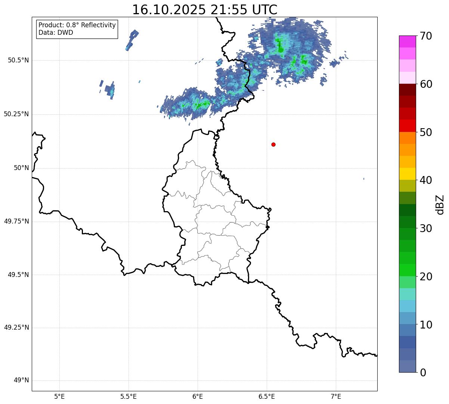The height and width of the screenshot is (404, 449).
Task: Pick the dark maroon swatch below 60 dBZ
Action: click(407, 90)
